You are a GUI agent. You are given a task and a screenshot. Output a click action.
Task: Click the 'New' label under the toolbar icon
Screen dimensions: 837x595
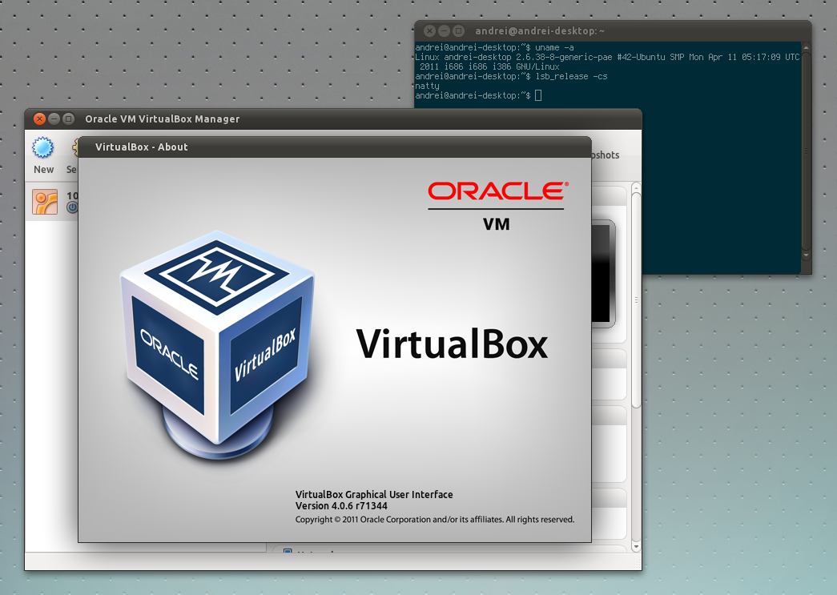[44, 169]
